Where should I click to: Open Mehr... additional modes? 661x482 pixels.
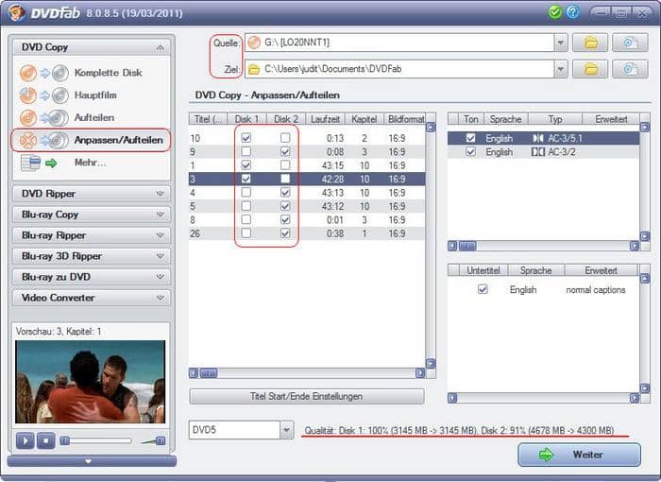click(x=90, y=163)
